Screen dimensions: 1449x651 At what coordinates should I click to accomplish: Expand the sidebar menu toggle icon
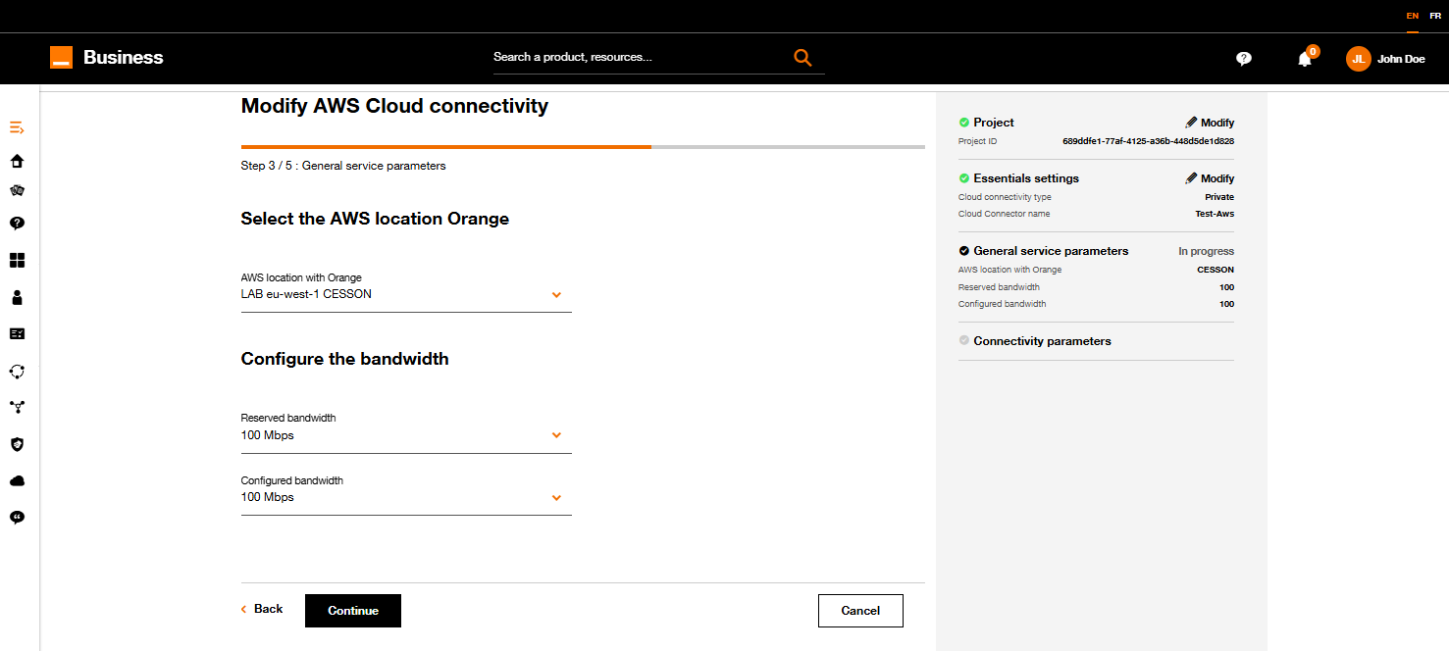(x=17, y=127)
